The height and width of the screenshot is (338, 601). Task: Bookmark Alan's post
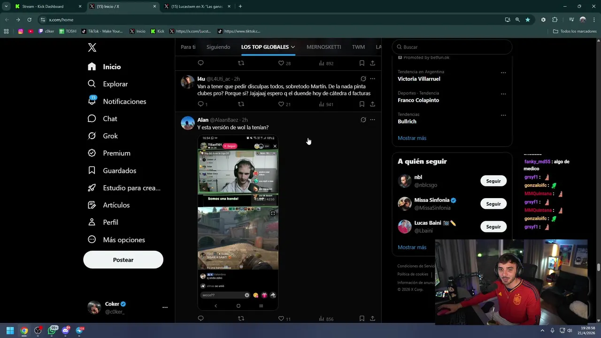pyautogui.click(x=362, y=318)
